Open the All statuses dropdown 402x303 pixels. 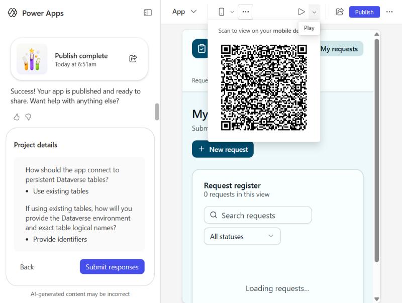242,236
